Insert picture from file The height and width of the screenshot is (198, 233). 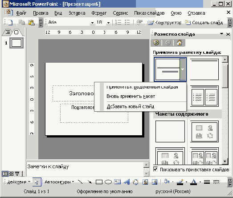155,182
